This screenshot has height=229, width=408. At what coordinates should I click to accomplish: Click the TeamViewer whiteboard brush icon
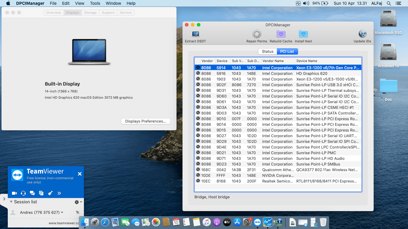click(x=50, y=193)
